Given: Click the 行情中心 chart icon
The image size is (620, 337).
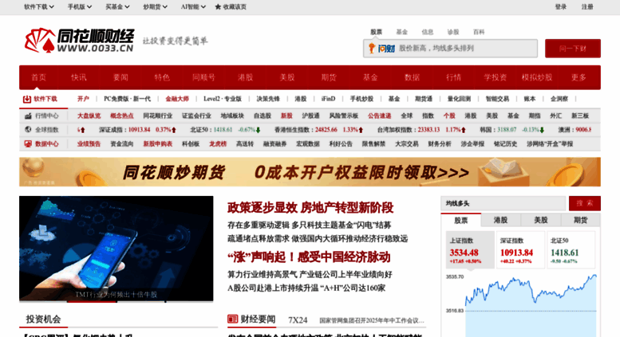Looking at the screenshot, I should [28, 116].
